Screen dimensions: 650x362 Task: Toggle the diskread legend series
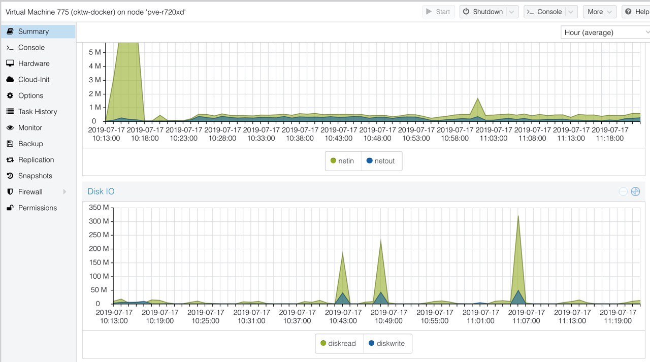tap(338, 344)
